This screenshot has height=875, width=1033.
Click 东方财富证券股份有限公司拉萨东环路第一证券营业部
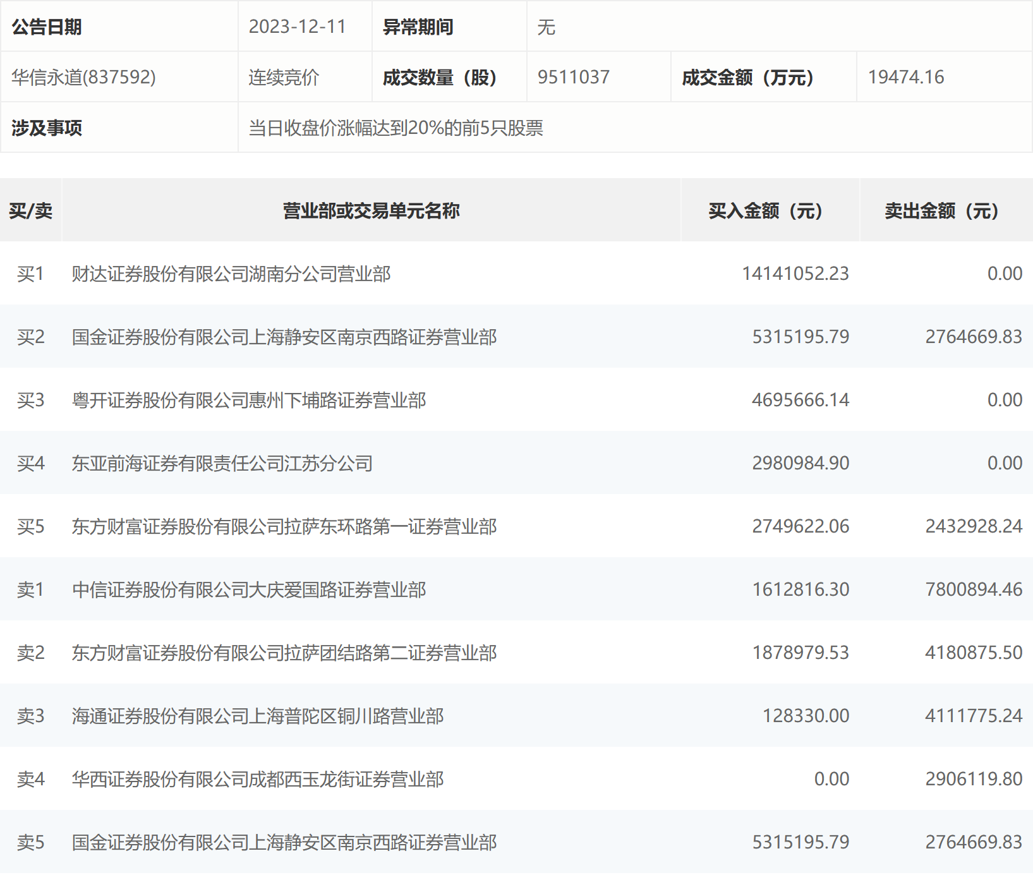point(284,526)
